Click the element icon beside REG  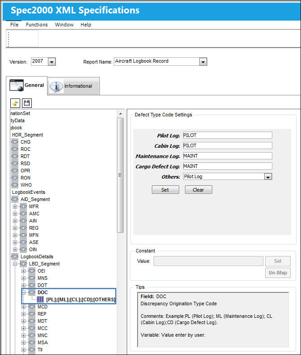click(x=23, y=228)
